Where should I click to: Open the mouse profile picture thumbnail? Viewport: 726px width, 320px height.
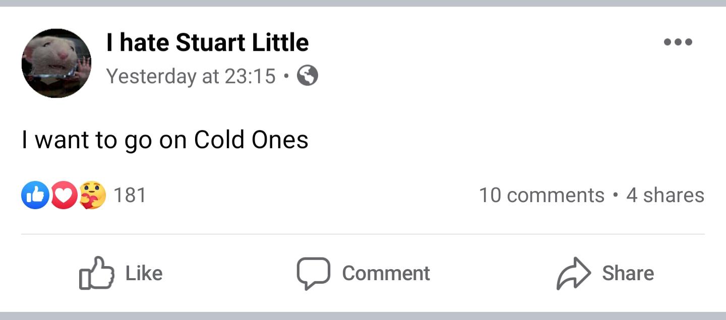tap(56, 63)
